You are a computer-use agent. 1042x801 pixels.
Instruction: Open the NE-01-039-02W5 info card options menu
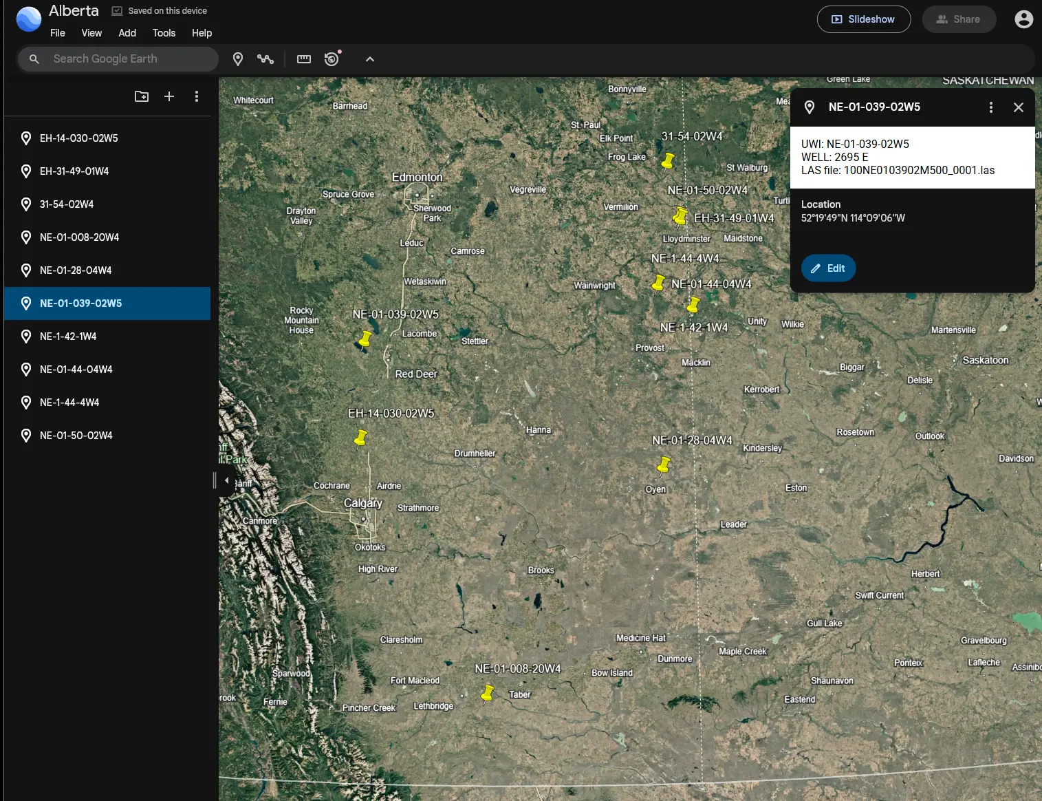coord(990,107)
